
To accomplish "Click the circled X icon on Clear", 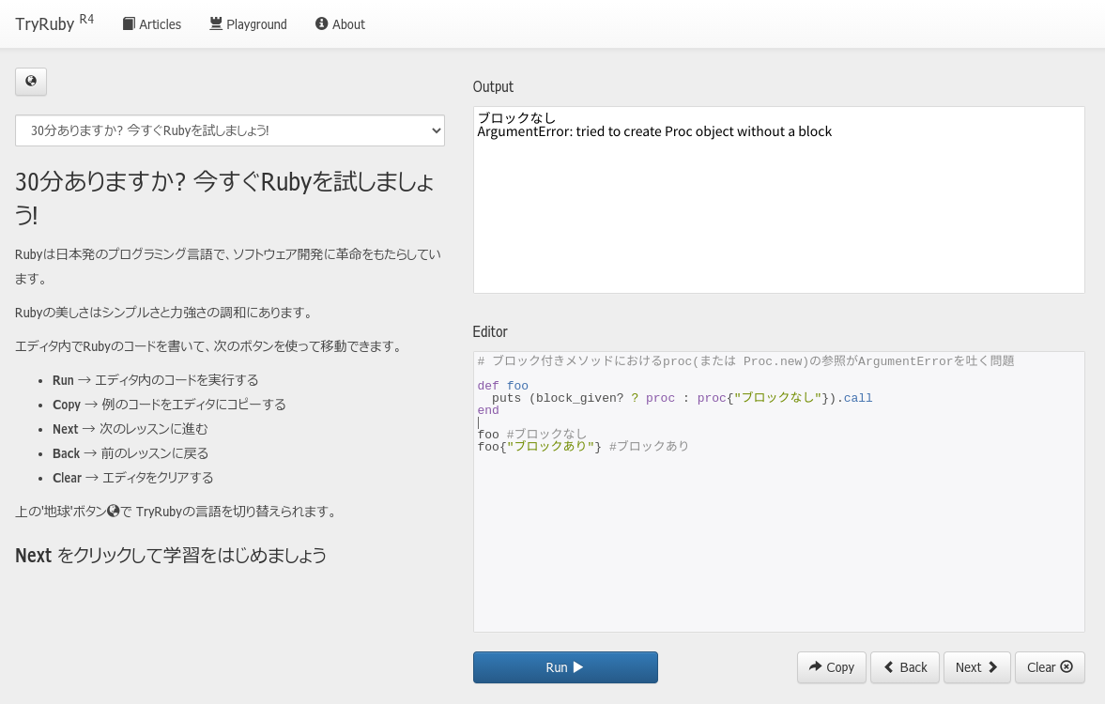I will pyautogui.click(x=1067, y=667).
